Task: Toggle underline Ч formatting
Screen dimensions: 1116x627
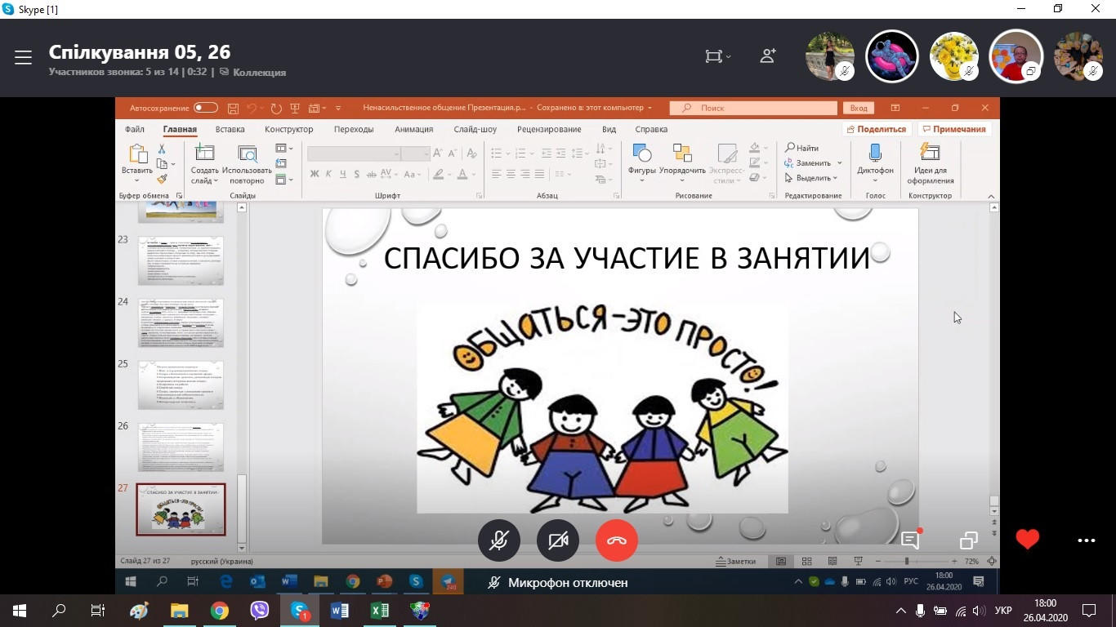Action: pyautogui.click(x=343, y=174)
